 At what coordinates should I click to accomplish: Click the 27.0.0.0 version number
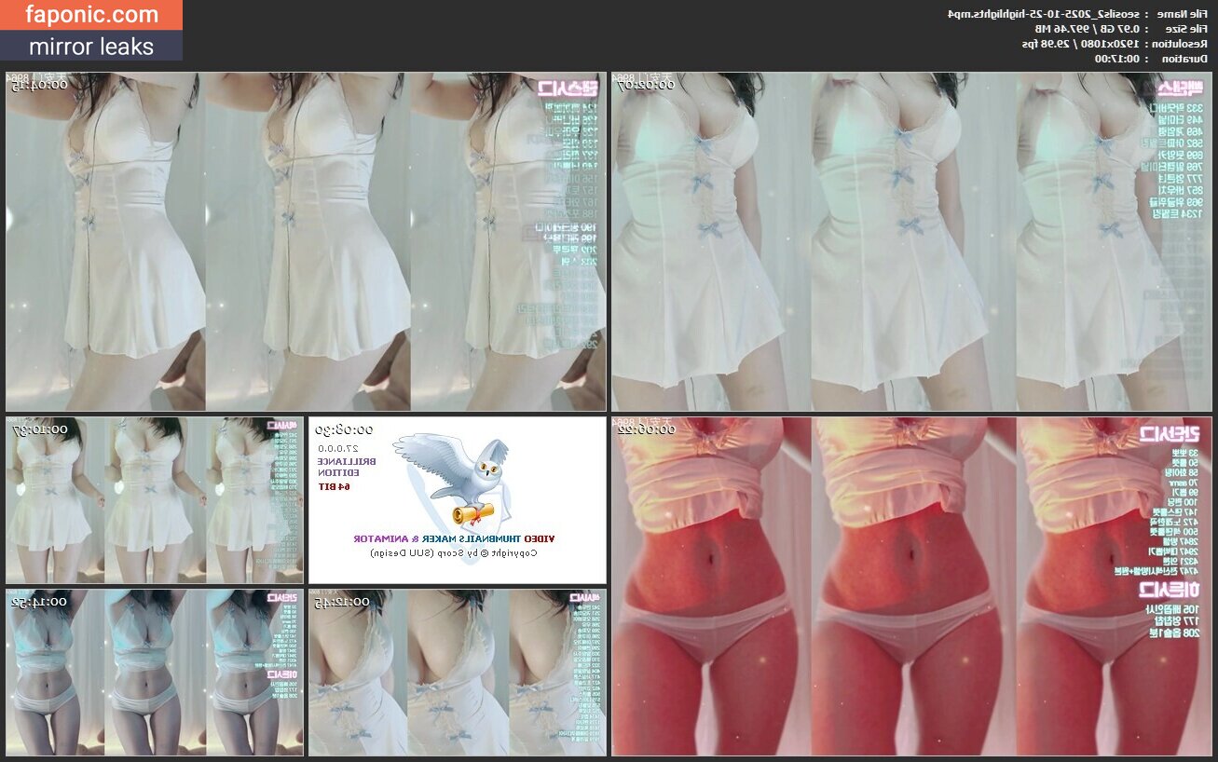(x=335, y=448)
